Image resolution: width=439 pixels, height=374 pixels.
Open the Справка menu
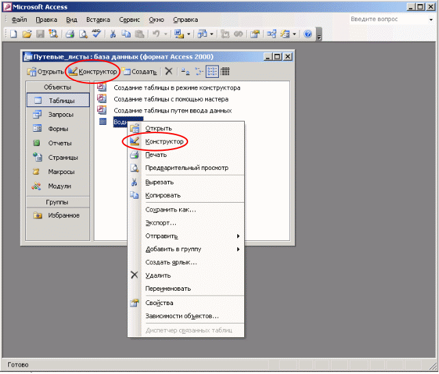tap(185, 20)
